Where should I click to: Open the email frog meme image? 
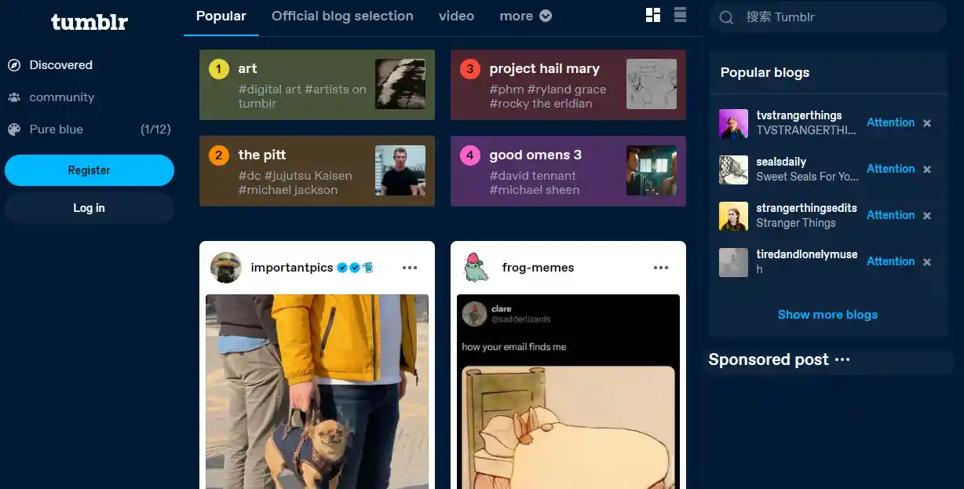568,392
